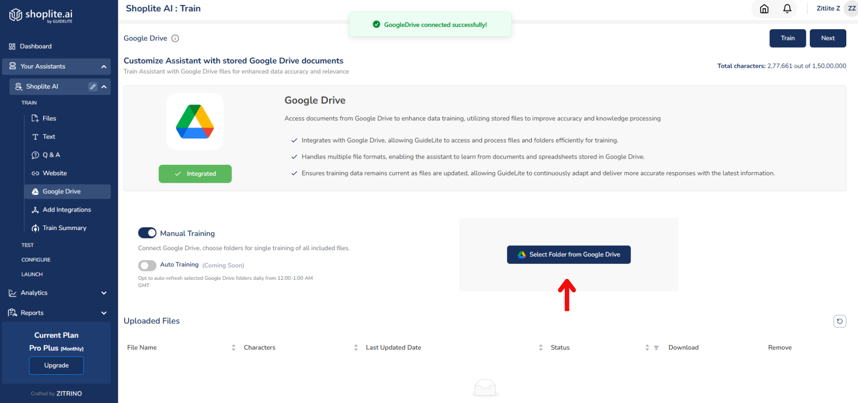858x403 pixels.
Task: Click Add Integrations nodes icon
Action: tap(35, 210)
